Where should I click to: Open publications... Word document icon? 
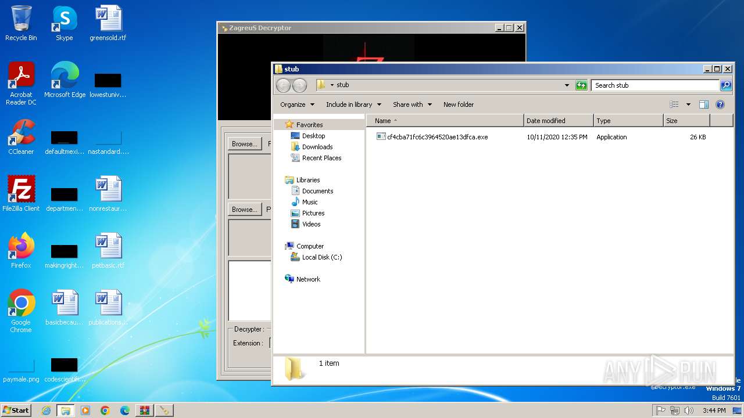108,308
